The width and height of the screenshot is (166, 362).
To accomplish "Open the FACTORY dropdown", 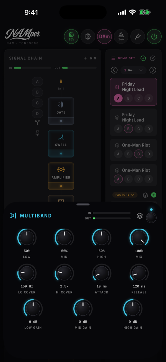I will tap(125, 195).
